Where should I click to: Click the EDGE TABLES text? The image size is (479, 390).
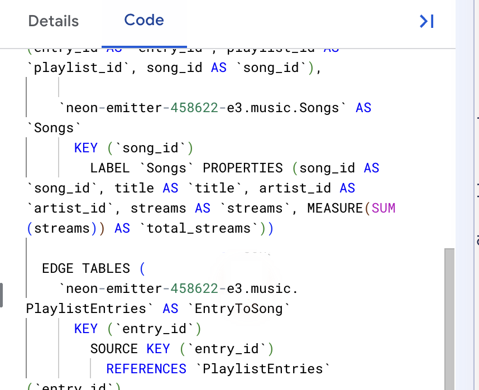point(86,268)
